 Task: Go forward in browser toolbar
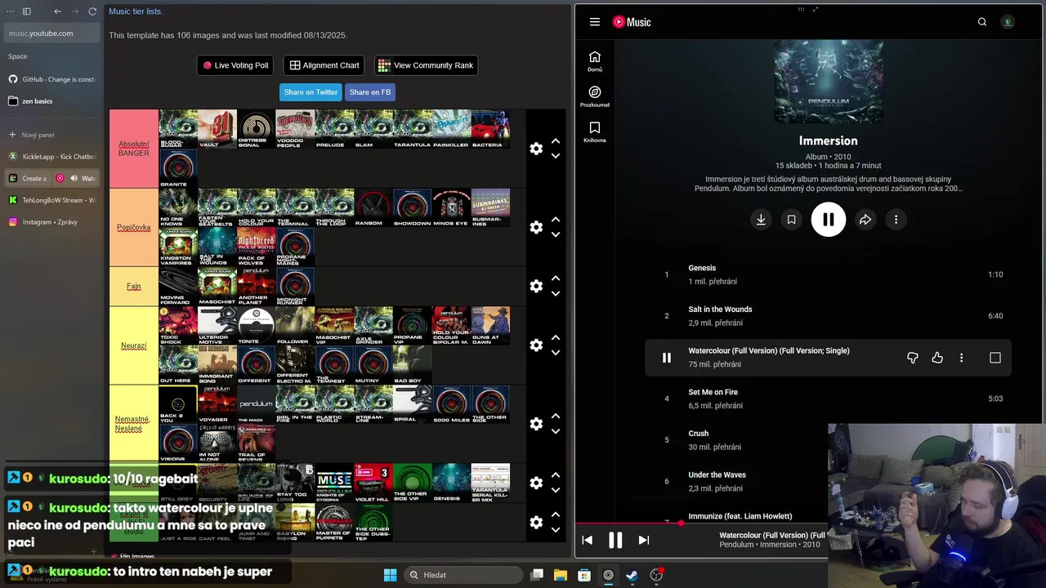pyautogui.click(x=75, y=11)
